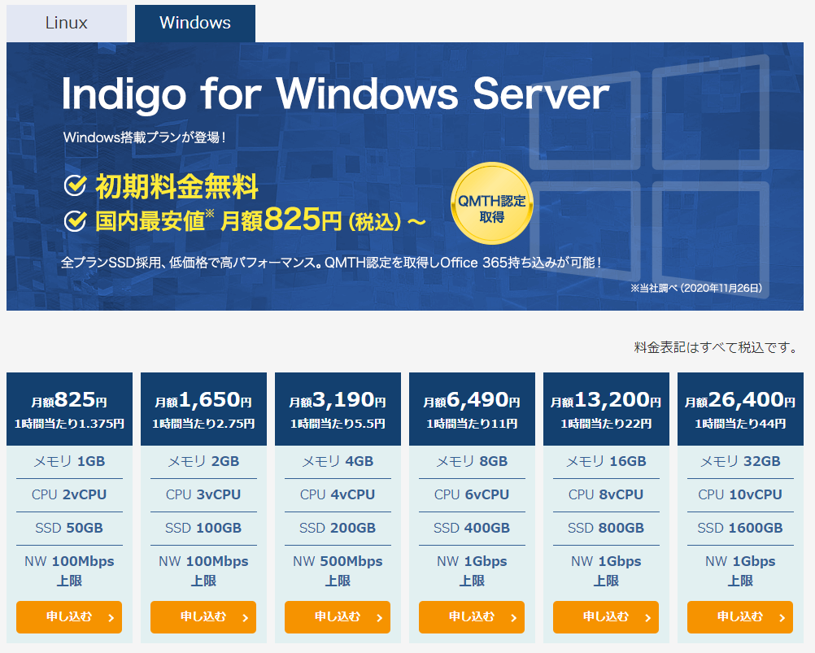
Task: Click メモリ 4GB specification text
Action: 338,461
